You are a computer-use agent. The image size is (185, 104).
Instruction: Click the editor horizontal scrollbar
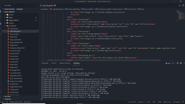104,60
